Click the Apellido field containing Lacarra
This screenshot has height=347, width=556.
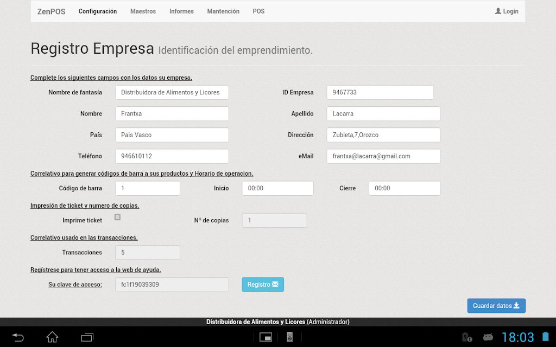tap(383, 114)
